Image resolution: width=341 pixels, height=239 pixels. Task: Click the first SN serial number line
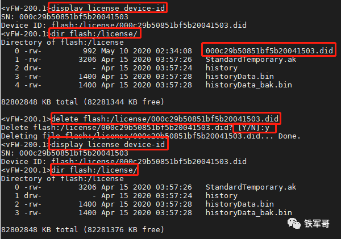click(65, 17)
